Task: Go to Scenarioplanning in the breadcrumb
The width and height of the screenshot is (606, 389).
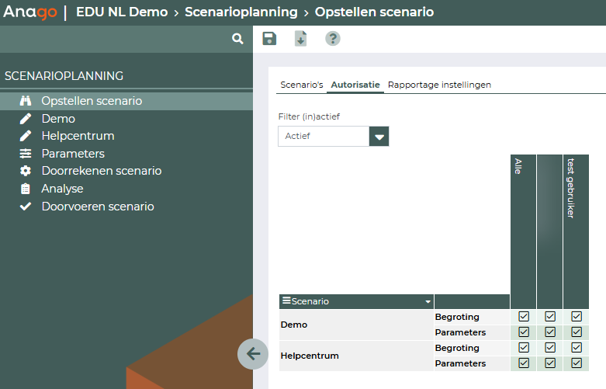Action: [x=241, y=12]
